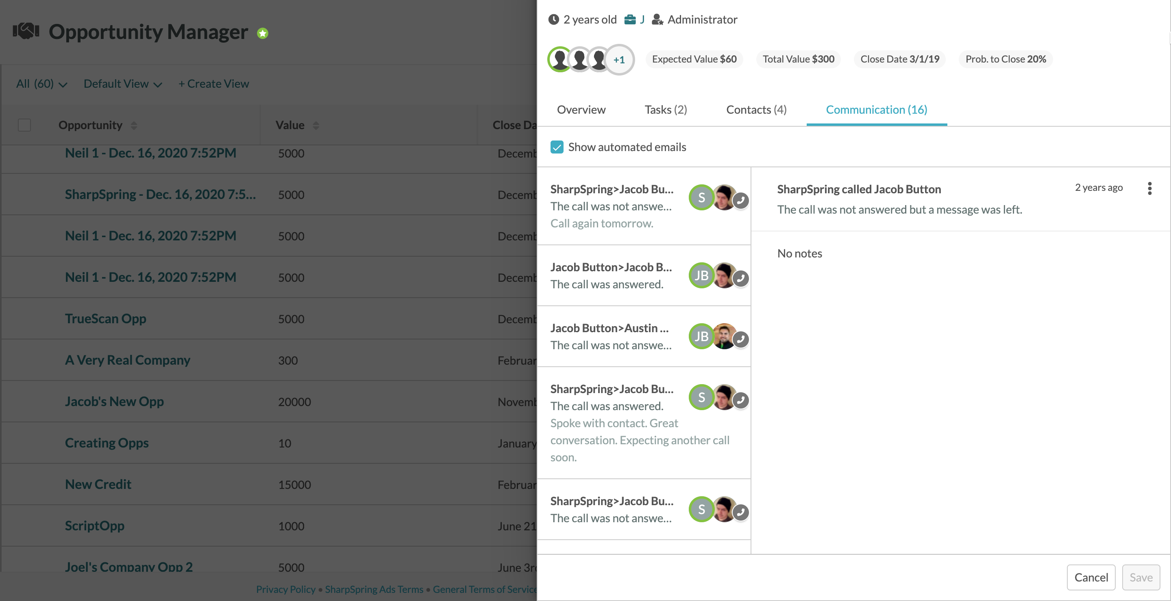Click JB avatar on Jacob Button>Jacob B call

click(x=701, y=276)
